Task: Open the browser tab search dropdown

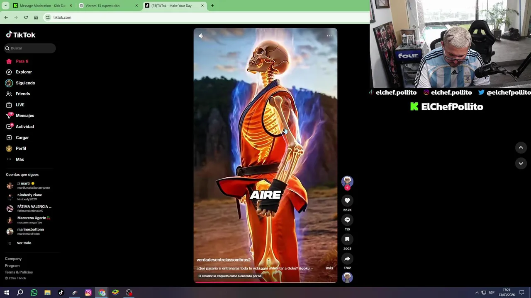Action: click(5, 6)
